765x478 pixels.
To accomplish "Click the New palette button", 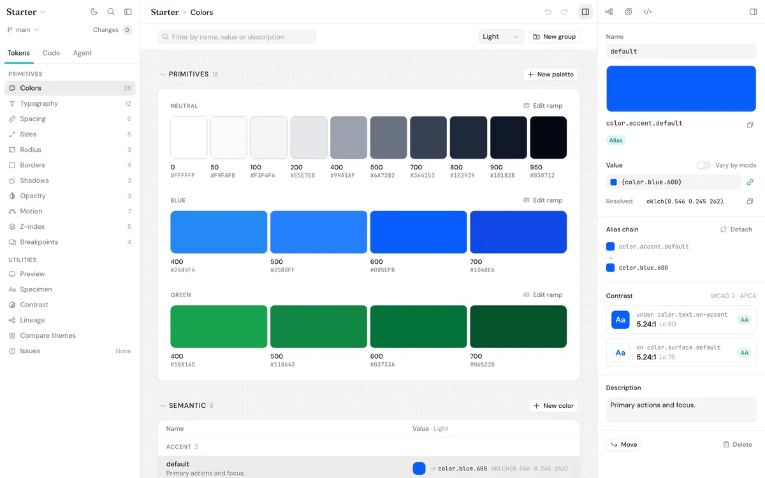I will 550,75.
